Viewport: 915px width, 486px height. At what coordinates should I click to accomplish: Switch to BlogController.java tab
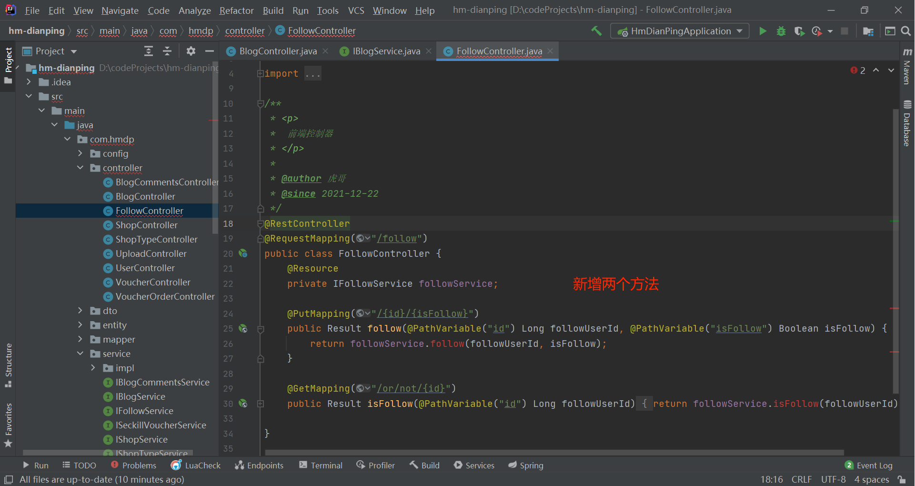[278, 51]
